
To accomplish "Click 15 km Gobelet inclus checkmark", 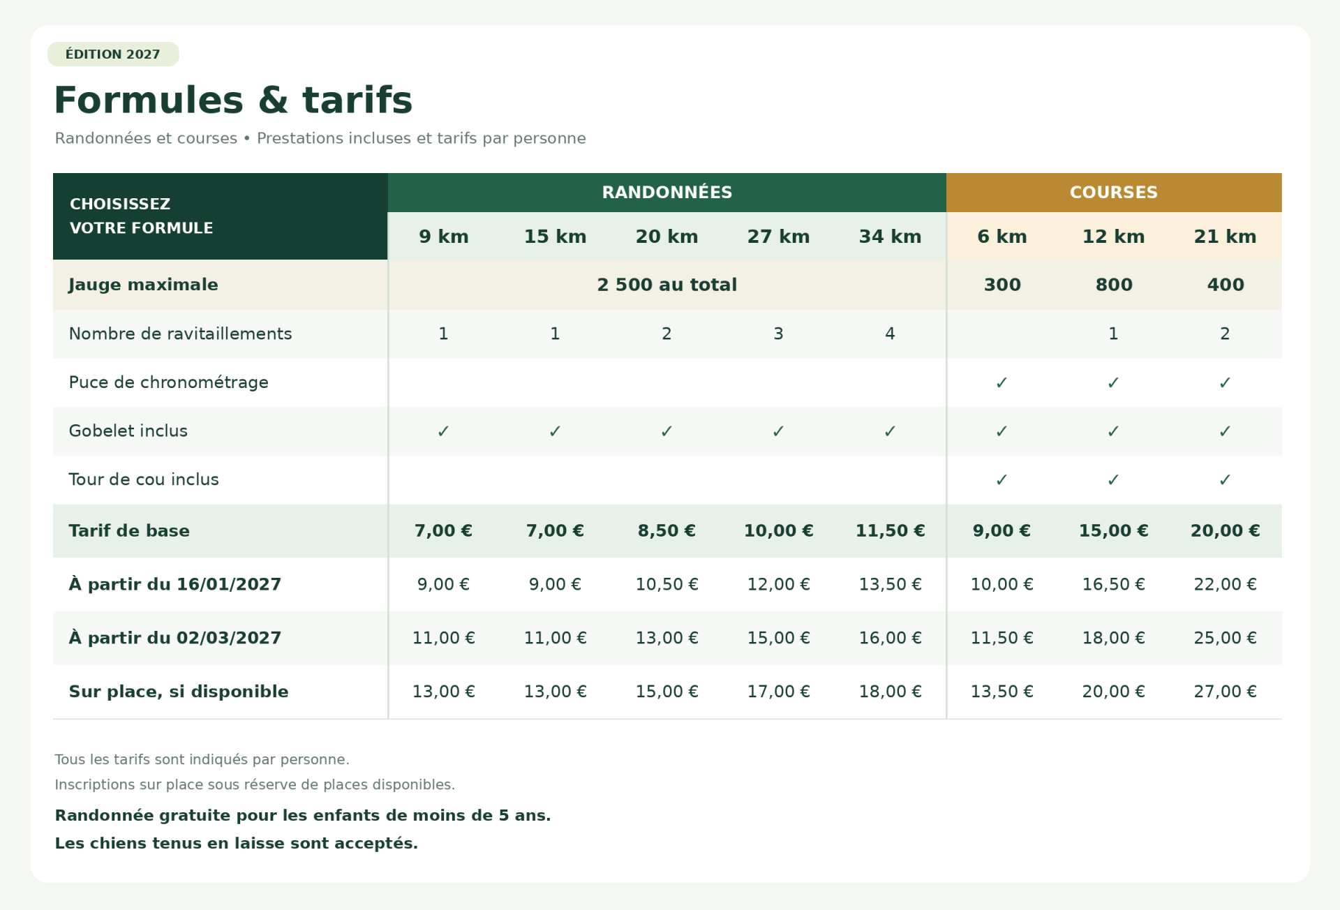I will click(x=555, y=431).
